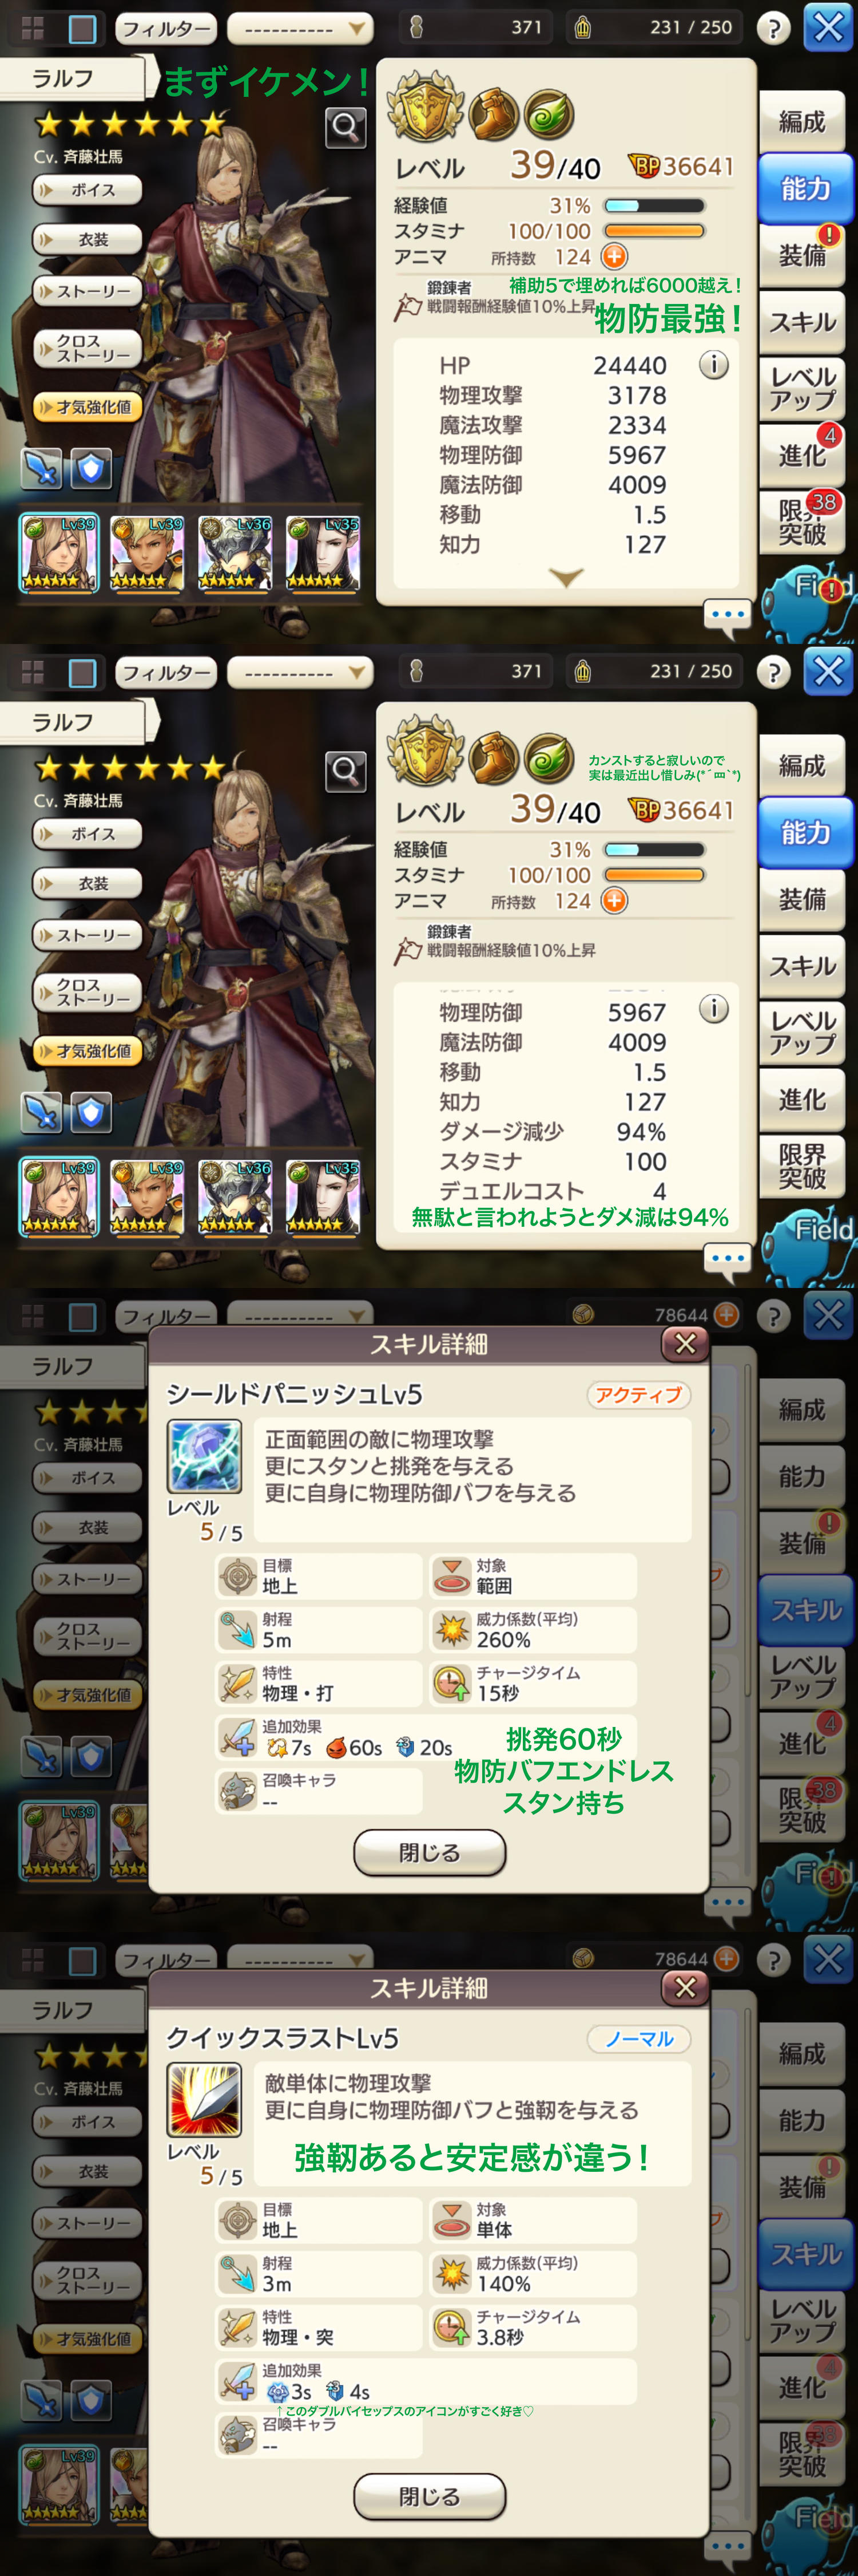Expand stats using arrow below 知力 127
Screen dimensions: 858x2576
[566, 578]
